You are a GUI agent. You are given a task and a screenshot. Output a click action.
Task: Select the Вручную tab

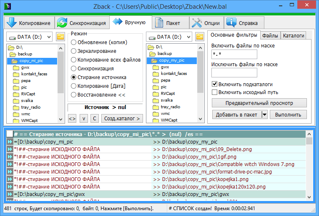[x=130, y=22]
